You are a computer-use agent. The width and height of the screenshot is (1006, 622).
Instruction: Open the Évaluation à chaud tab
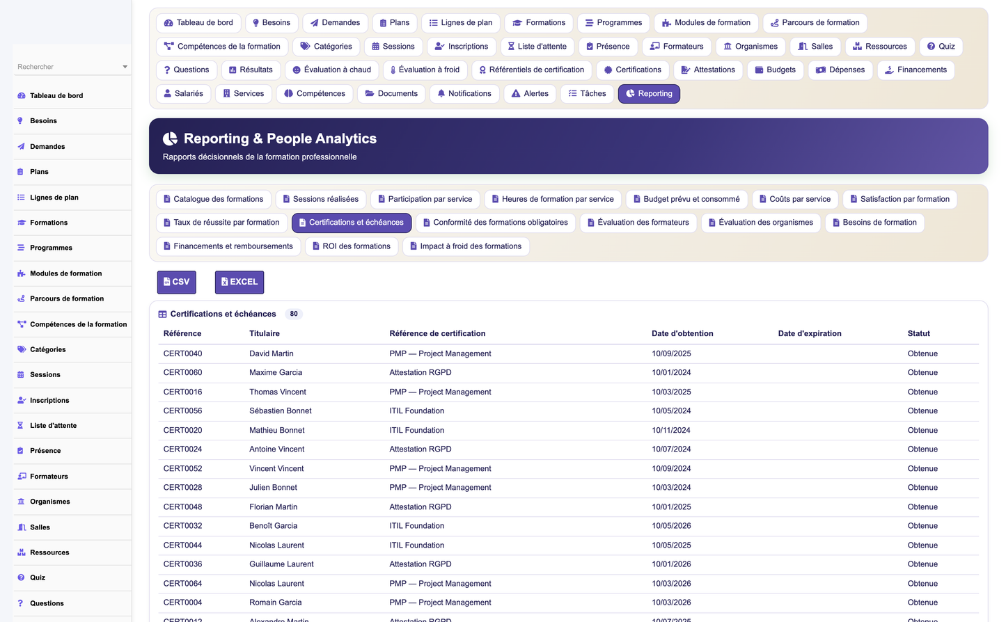click(331, 70)
